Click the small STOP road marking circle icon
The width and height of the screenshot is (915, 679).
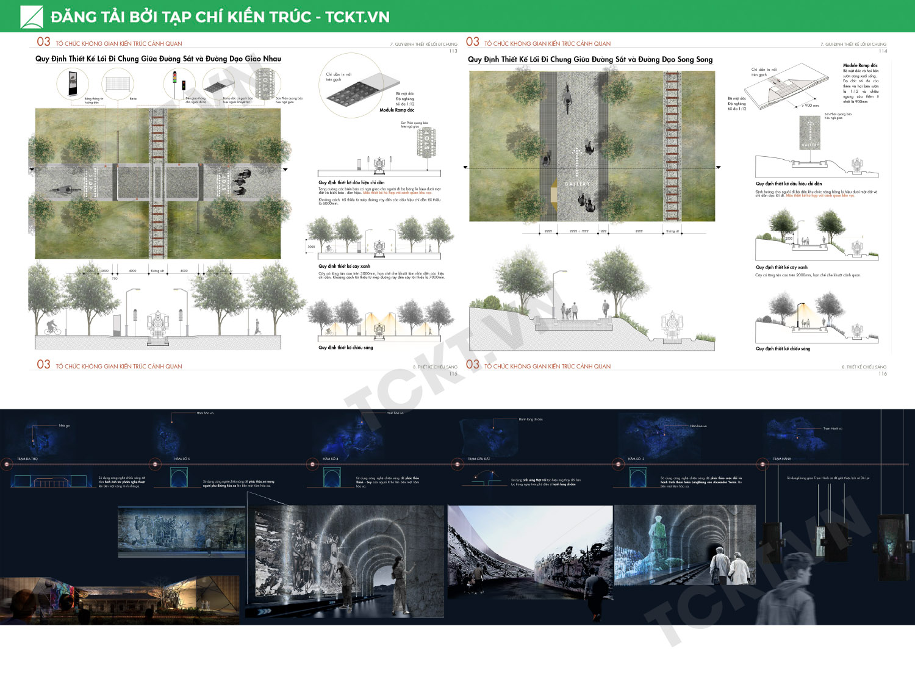265,84
